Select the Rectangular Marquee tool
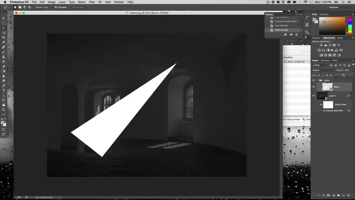 tap(4, 23)
